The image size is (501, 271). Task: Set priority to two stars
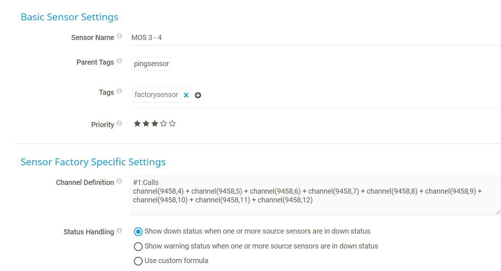pos(146,124)
